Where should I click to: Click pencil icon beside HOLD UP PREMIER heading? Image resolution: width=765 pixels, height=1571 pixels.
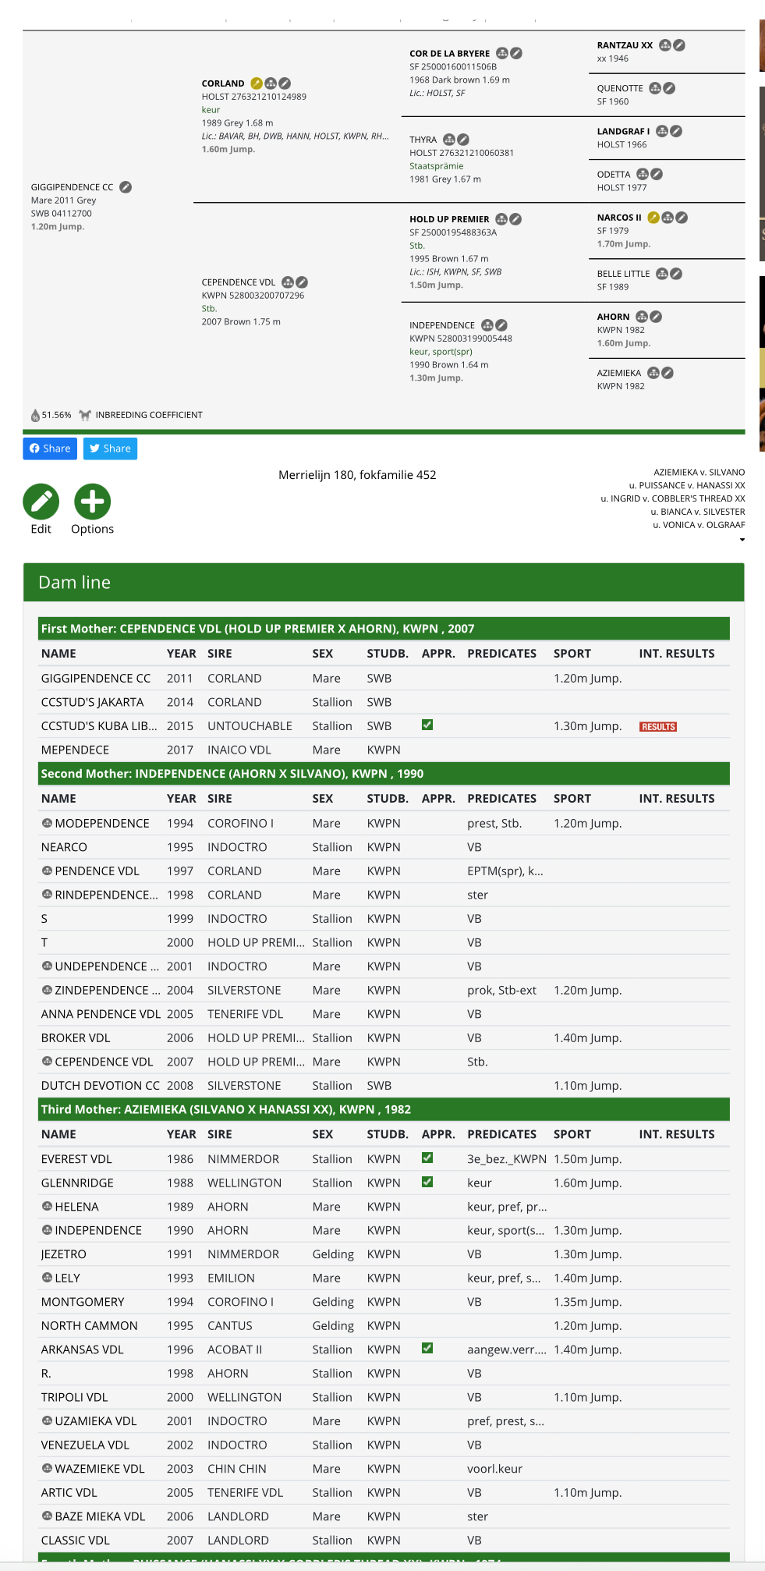[515, 218]
